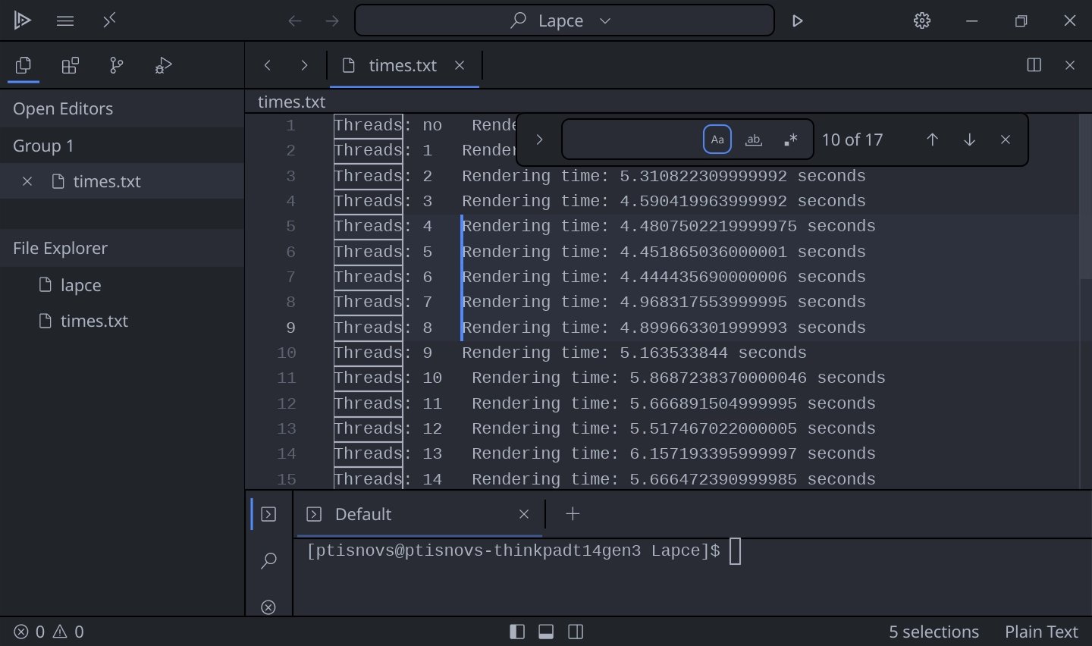Go to next search match

point(969,140)
